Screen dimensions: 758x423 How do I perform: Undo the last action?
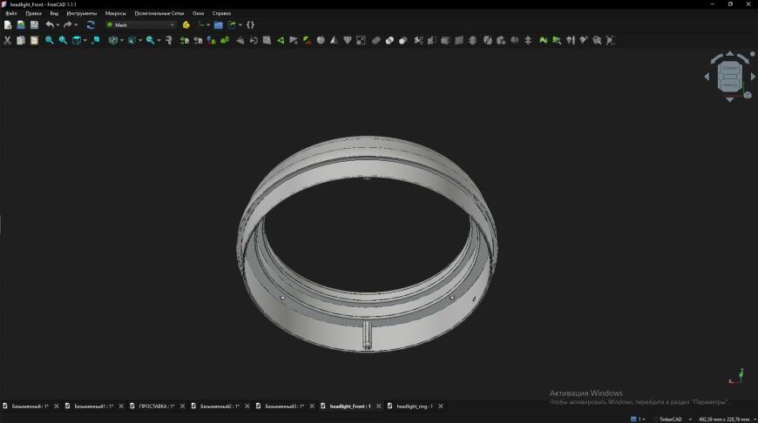tap(50, 24)
